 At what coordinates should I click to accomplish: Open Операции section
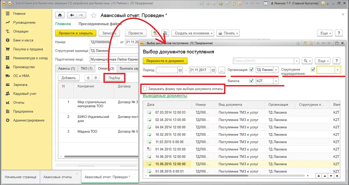tap(21, 31)
